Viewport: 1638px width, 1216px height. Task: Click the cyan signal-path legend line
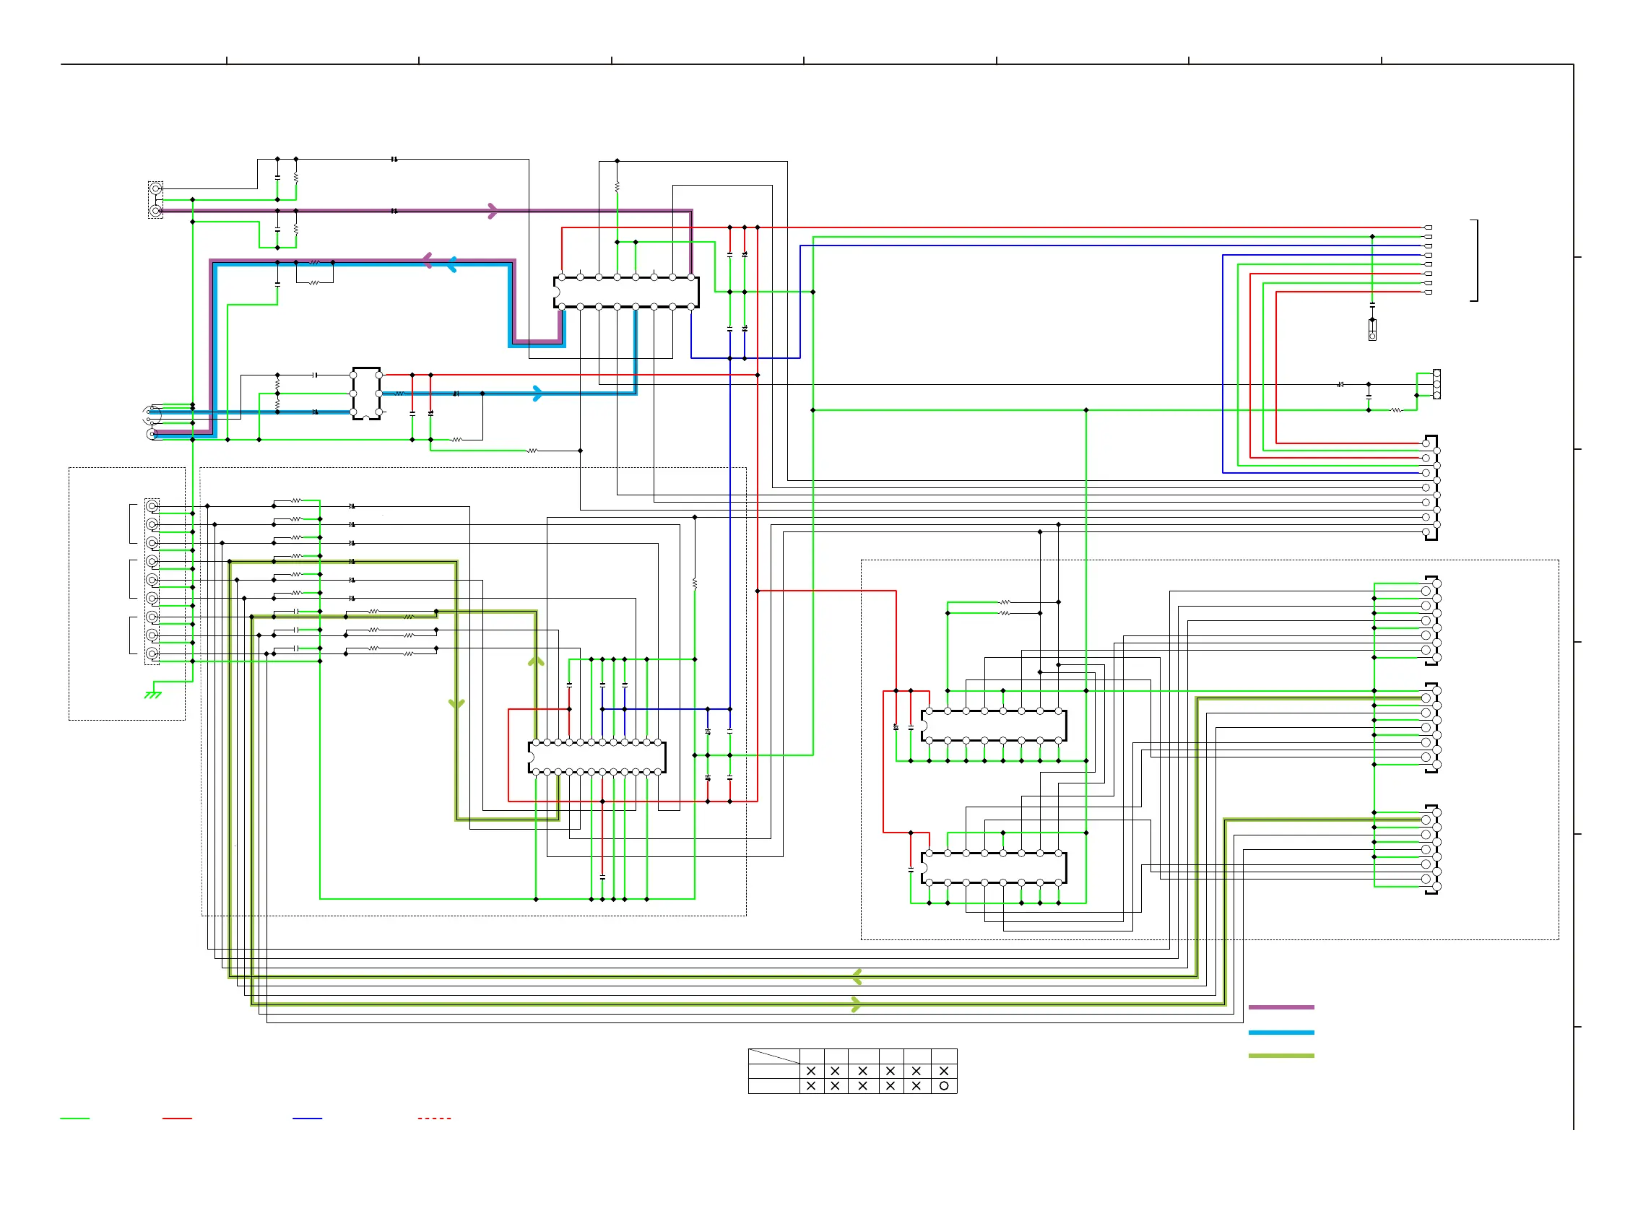tap(1280, 1032)
